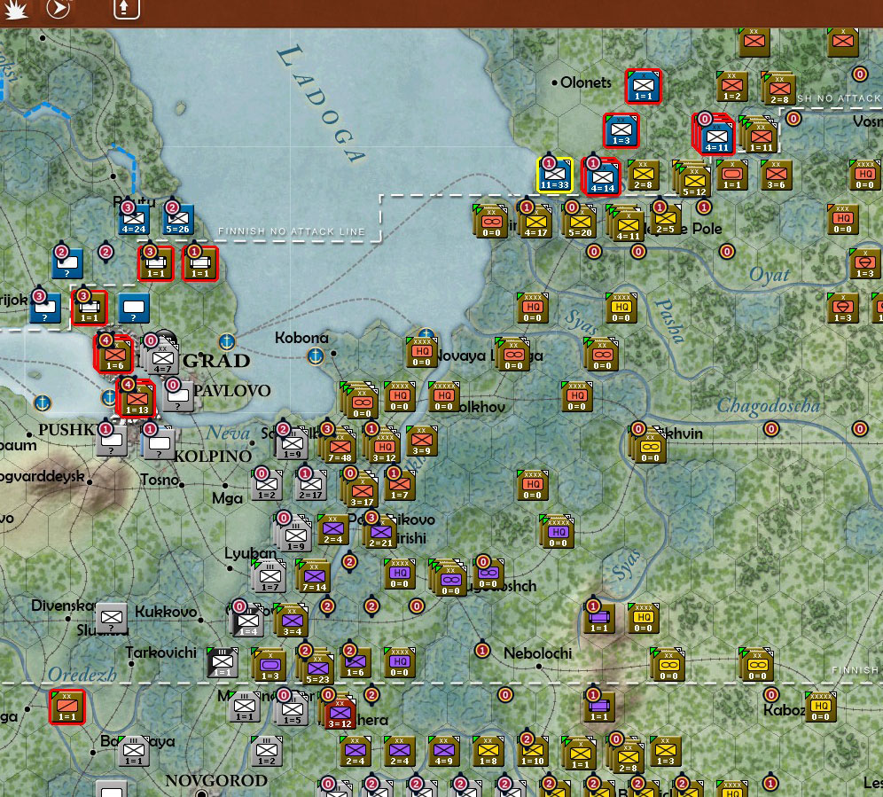Select the Soviet 1=1 unit near Oredezh

(66, 707)
